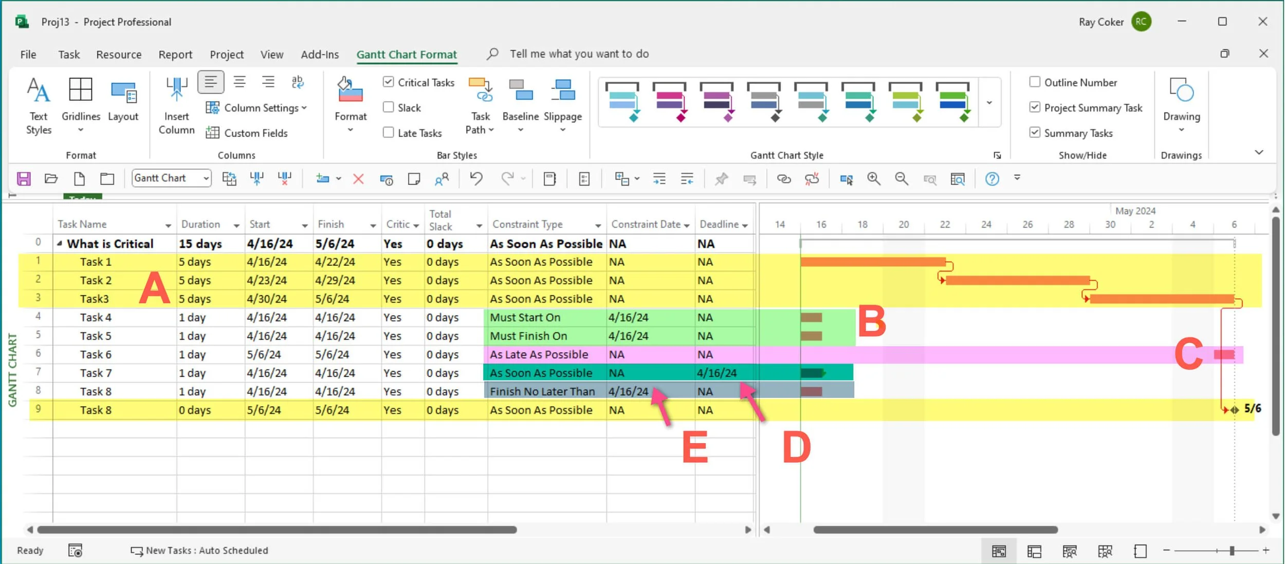Open the Layout dialog icon
Viewport: 1285px width, 564px height.
pos(123,101)
